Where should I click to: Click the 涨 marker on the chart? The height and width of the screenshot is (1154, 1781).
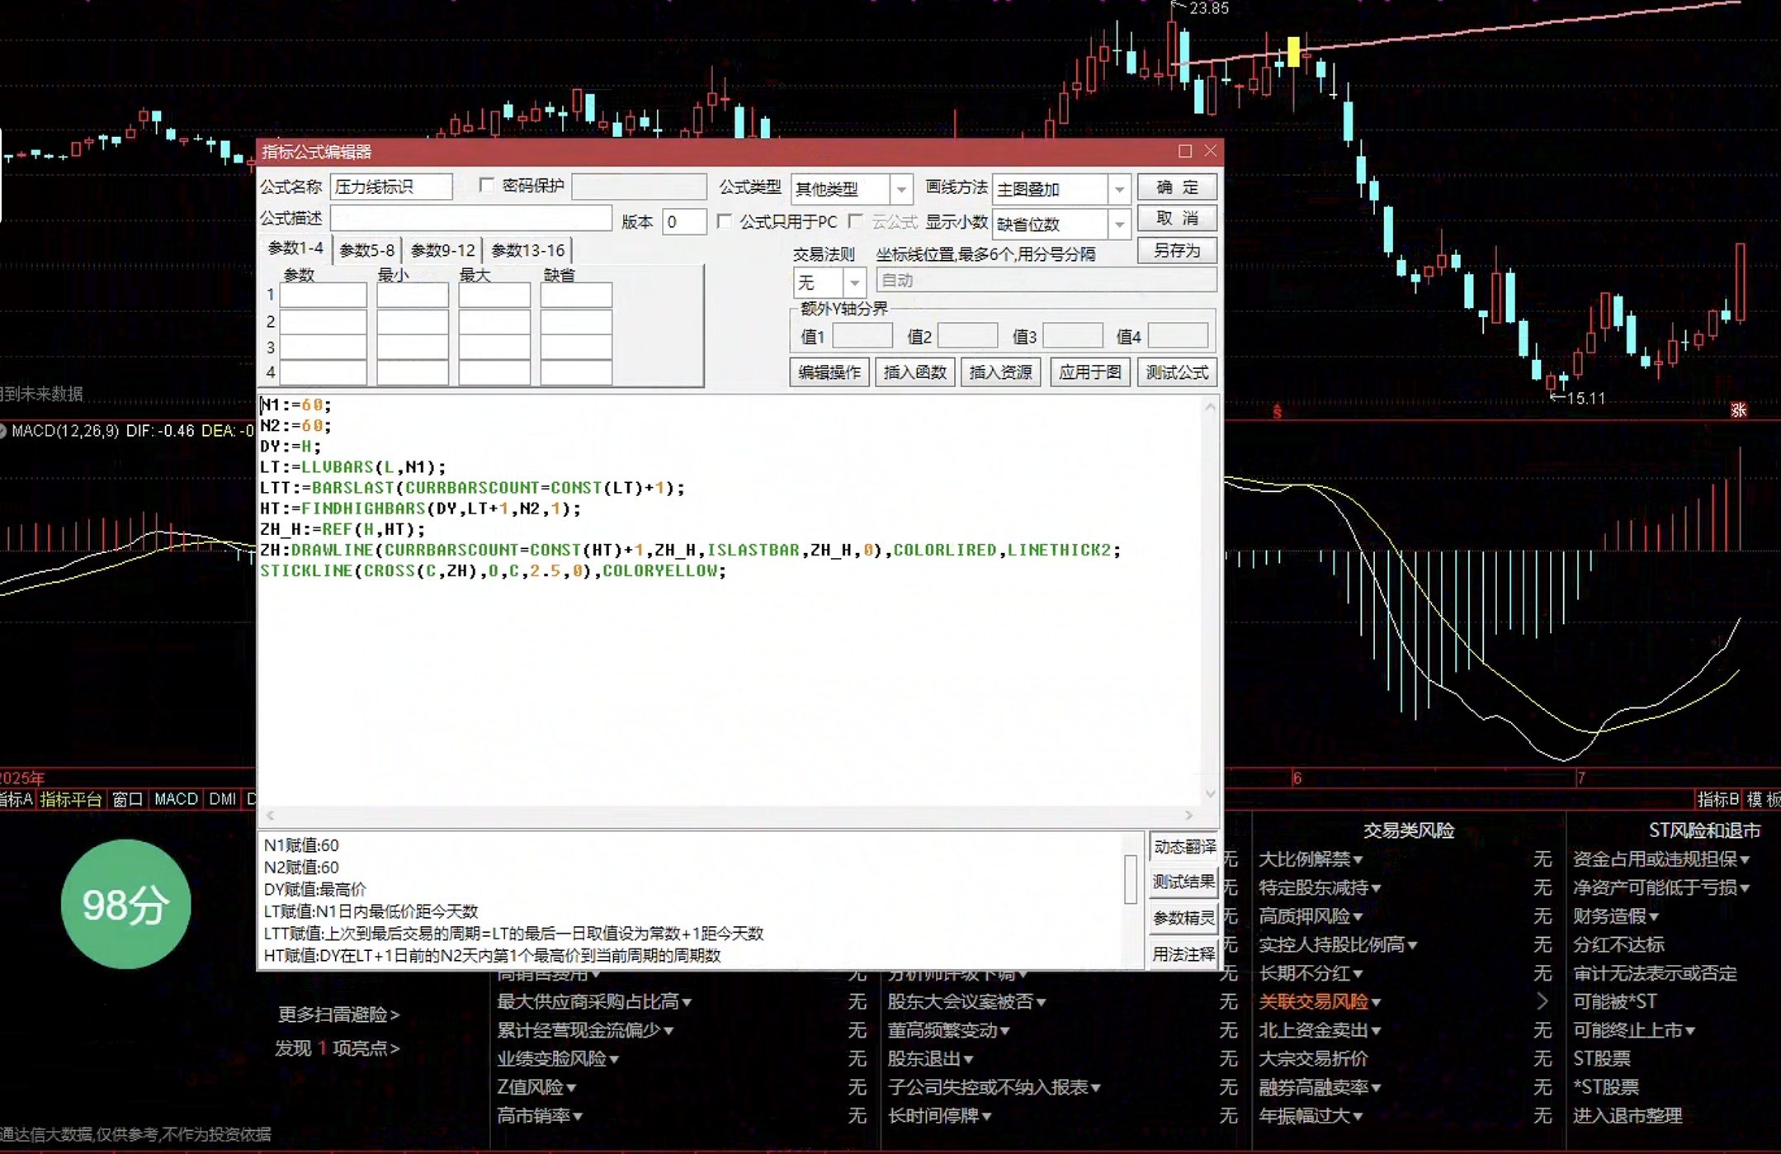1739,409
